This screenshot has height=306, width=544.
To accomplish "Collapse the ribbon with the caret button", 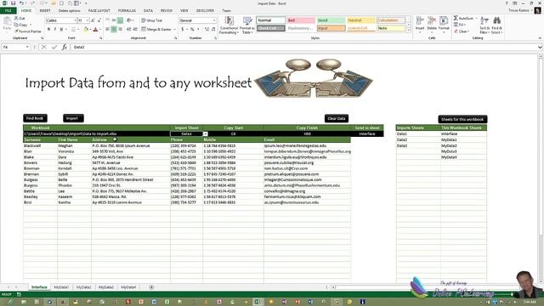I will click(540, 37).
